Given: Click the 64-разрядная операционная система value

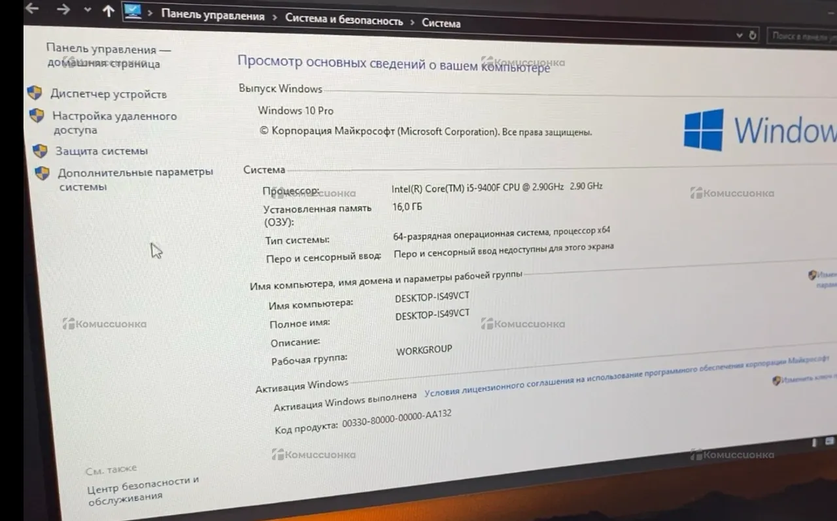Looking at the screenshot, I should tap(502, 233).
